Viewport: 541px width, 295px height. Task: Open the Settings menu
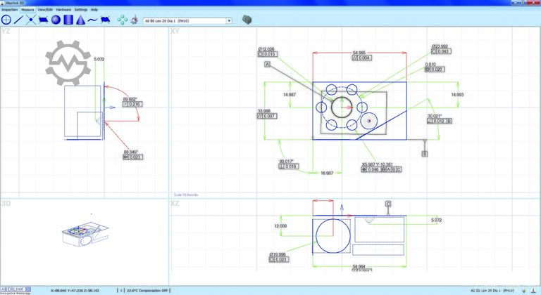tap(81, 10)
